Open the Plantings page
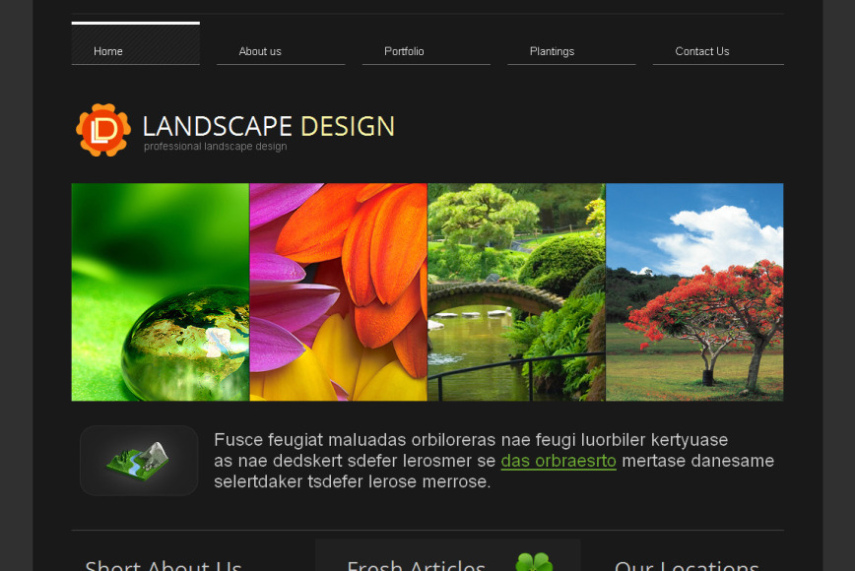The image size is (855, 571). click(x=552, y=51)
